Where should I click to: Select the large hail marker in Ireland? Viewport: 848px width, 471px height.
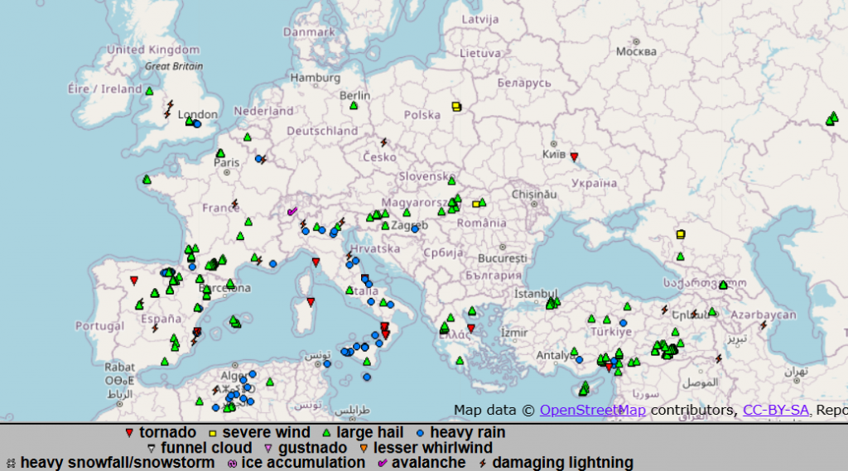pyautogui.click(x=149, y=91)
